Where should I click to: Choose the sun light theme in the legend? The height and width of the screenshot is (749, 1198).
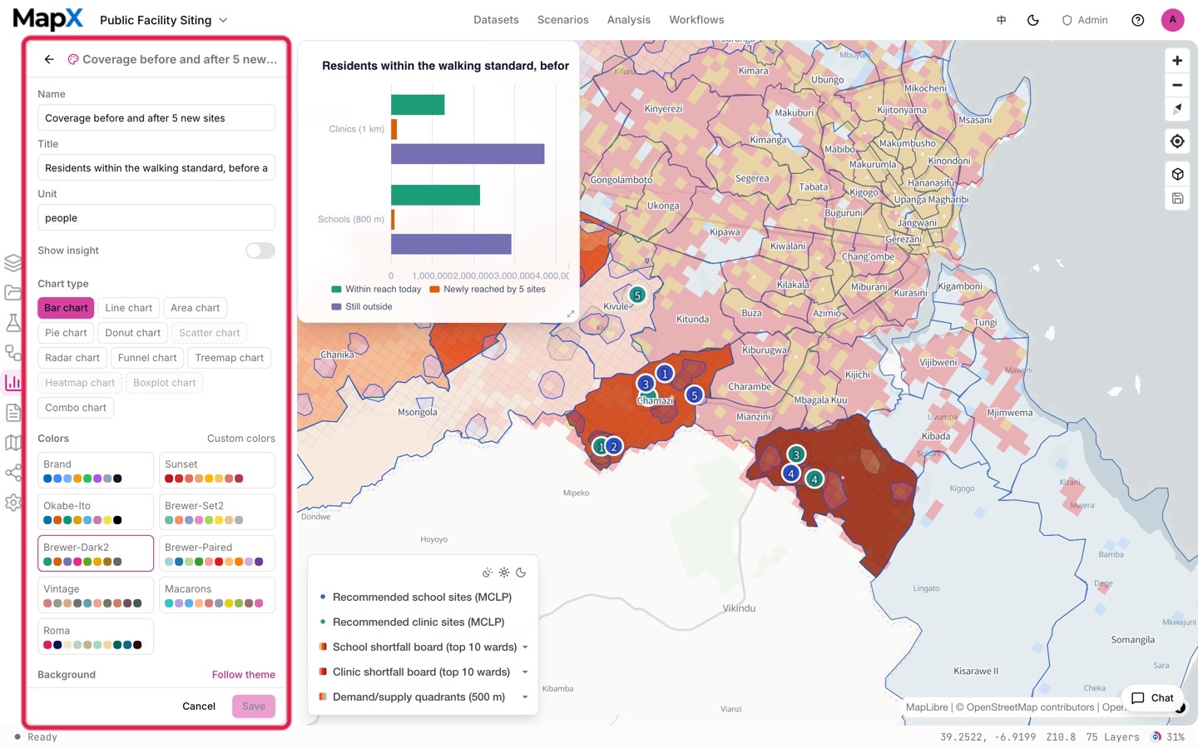pos(504,573)
